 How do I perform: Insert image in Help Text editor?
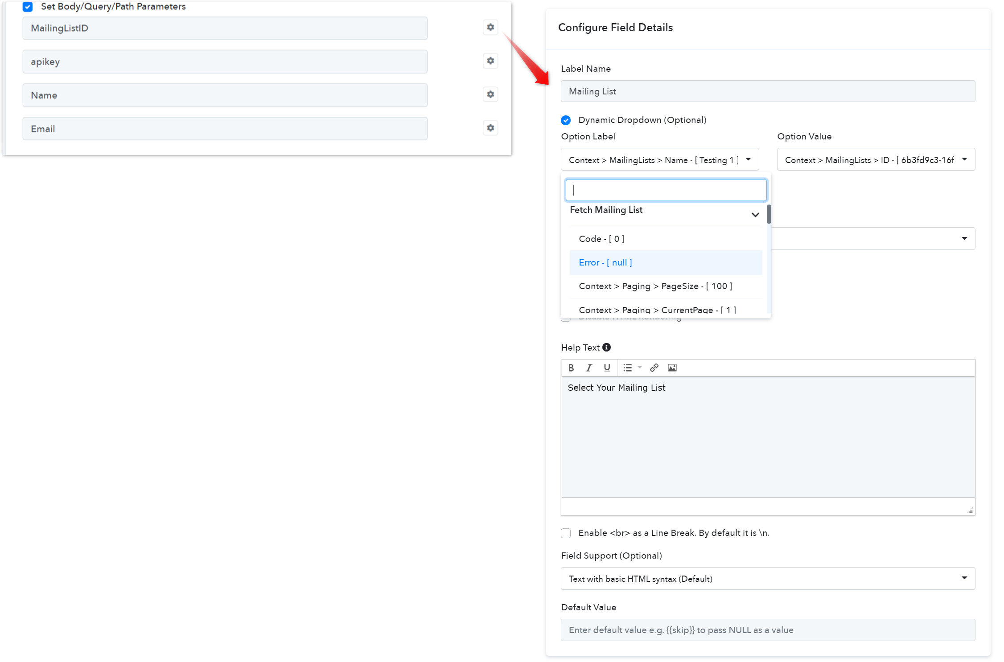coord(672,368)
